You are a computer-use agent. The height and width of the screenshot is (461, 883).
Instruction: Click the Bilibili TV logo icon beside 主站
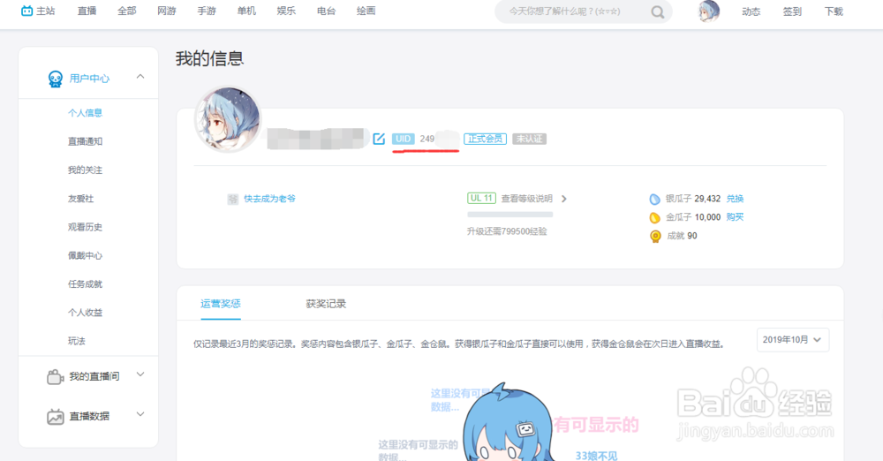tap(26, 11)
